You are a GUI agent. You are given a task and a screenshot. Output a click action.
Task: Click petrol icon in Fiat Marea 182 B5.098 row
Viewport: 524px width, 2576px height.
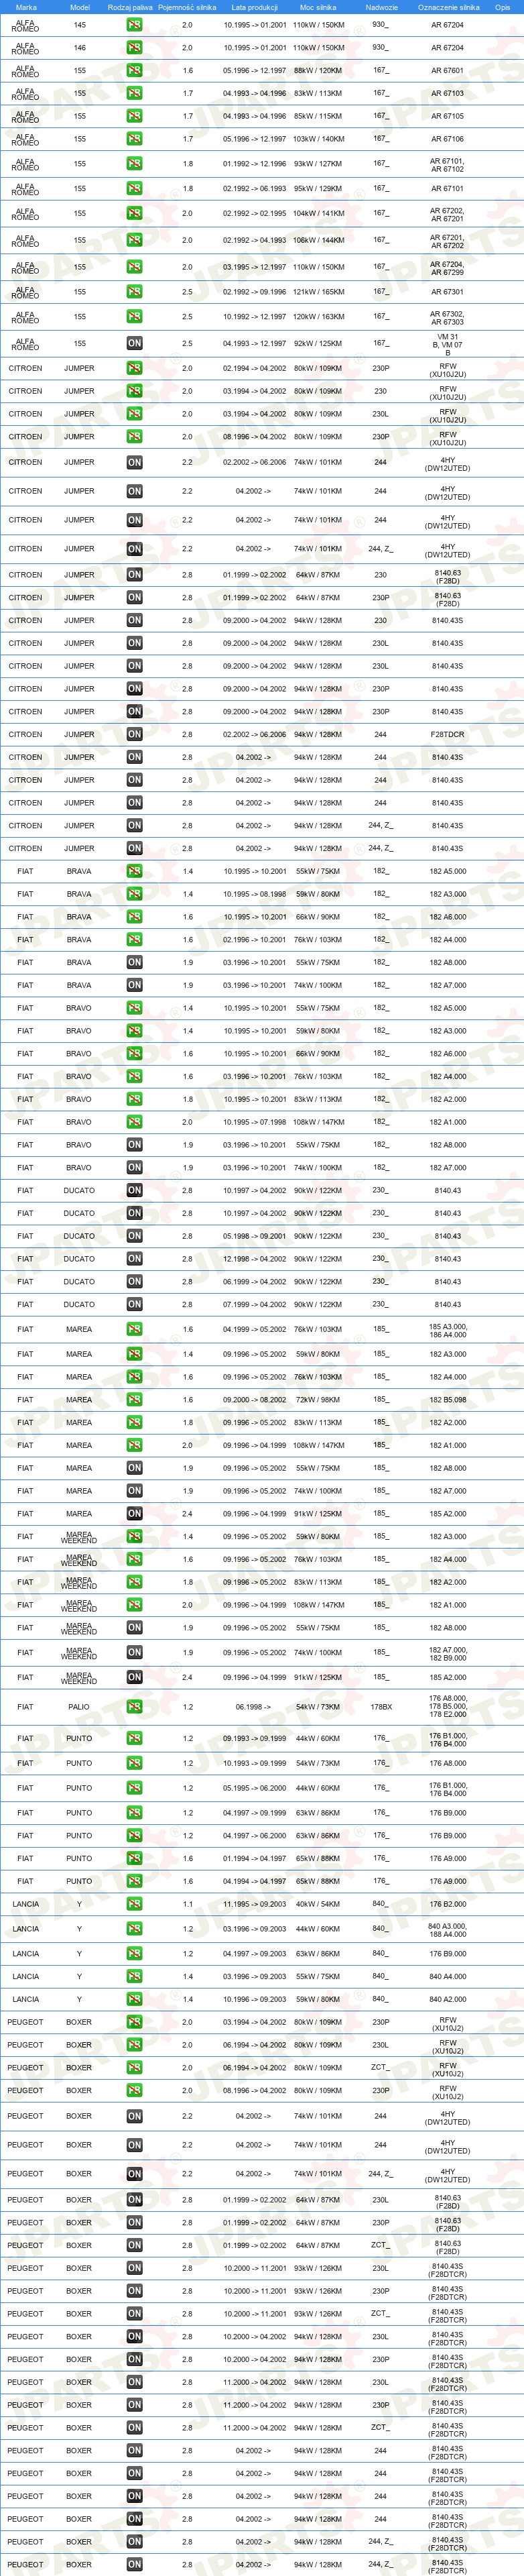coord(134,1400)
